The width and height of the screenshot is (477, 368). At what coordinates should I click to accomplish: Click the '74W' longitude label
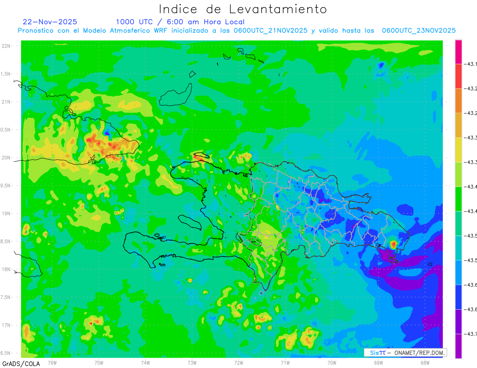point(145,362)
